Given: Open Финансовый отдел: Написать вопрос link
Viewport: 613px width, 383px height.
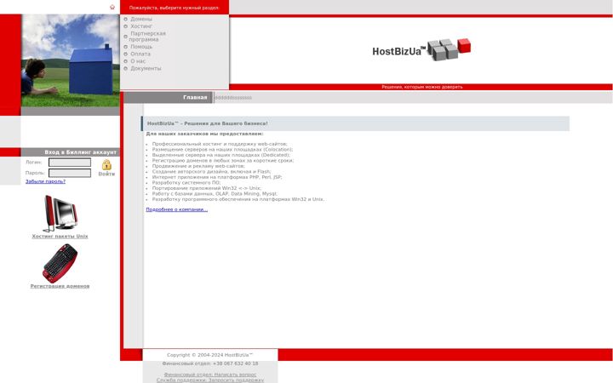Looking at the screenshot, I should point(210,374).
